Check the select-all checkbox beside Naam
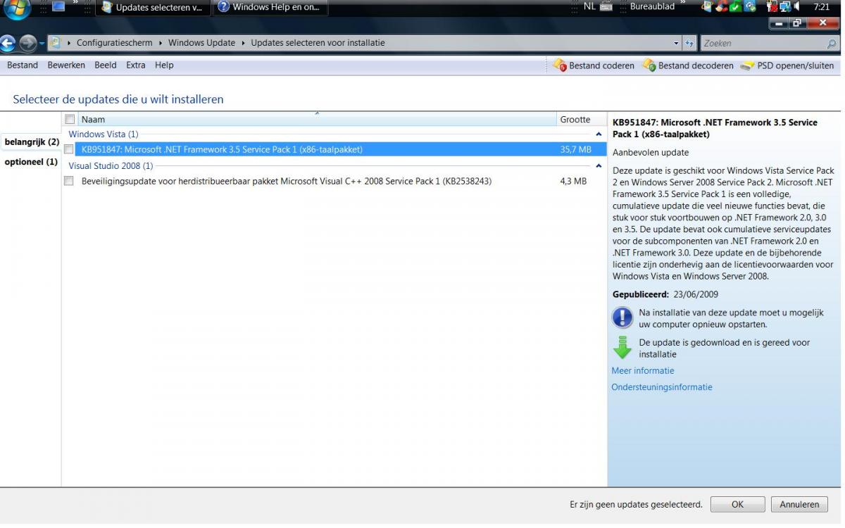845x528 pixels. click(x=69, y=120)
